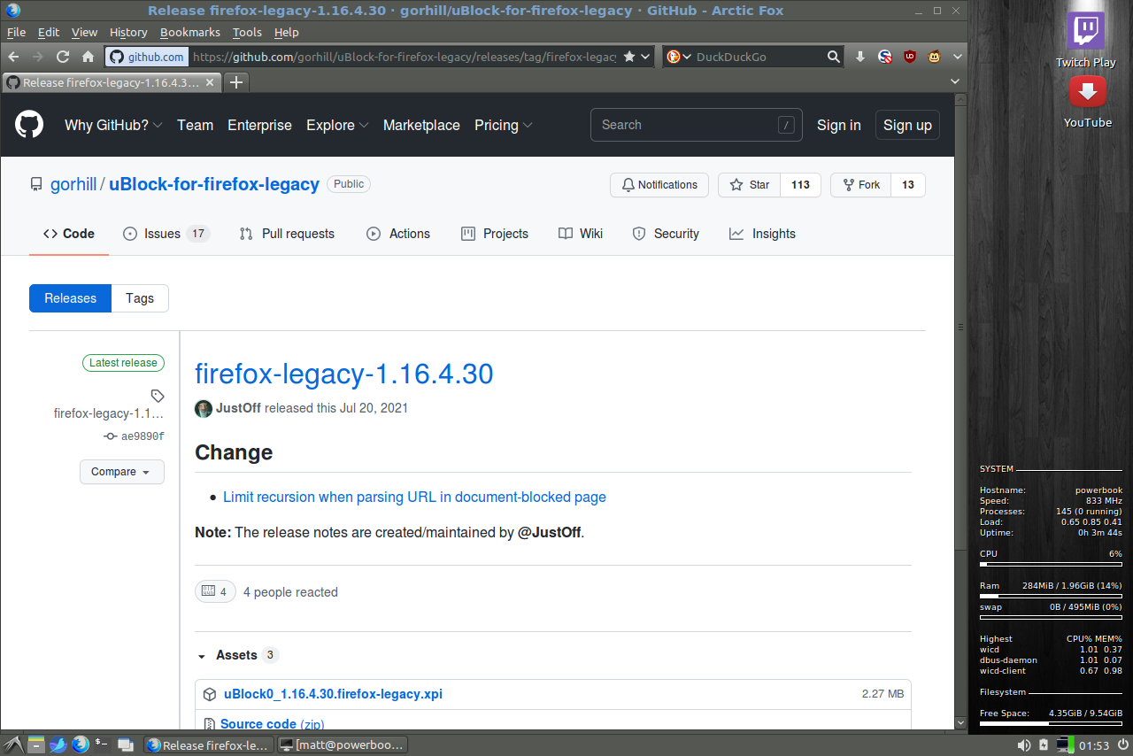Open the View menu

click(x=84, y=32)
